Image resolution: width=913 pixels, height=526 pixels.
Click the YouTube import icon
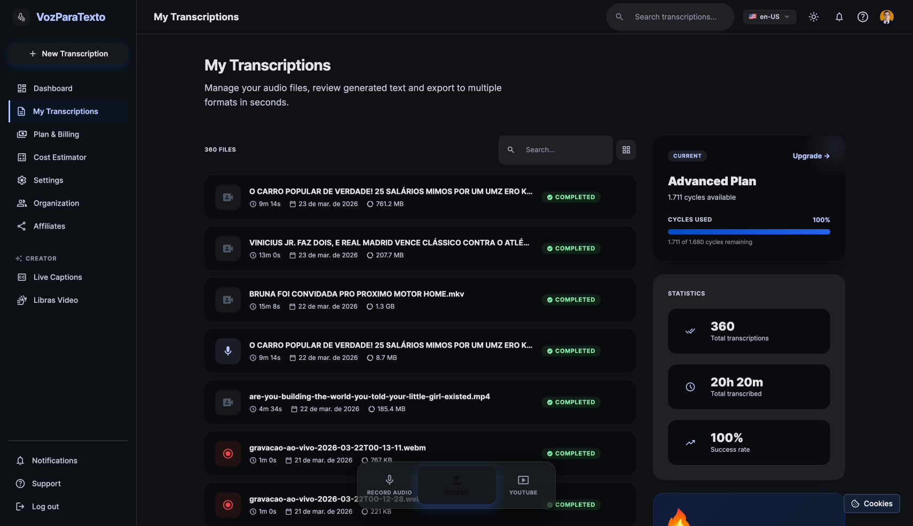(523, 480)
